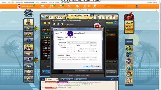Switch to the Звук tab

(x=57, y=33)
